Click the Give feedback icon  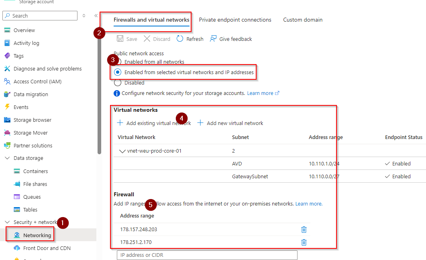(214, 39)
